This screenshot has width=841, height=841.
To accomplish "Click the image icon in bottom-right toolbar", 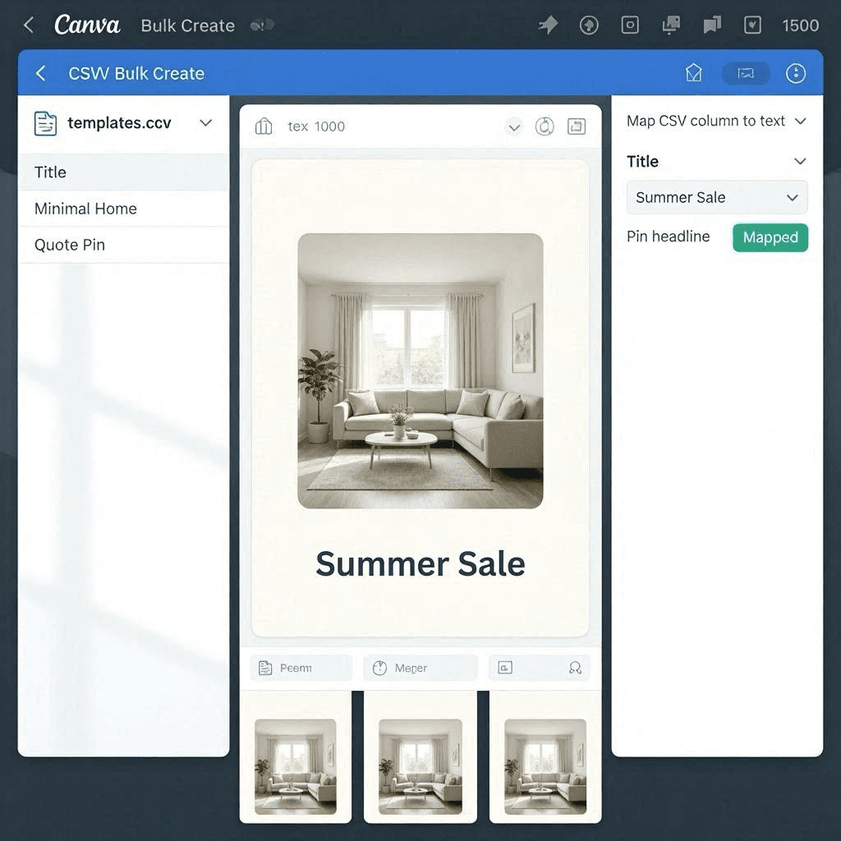I will click(x=505, y=668).
